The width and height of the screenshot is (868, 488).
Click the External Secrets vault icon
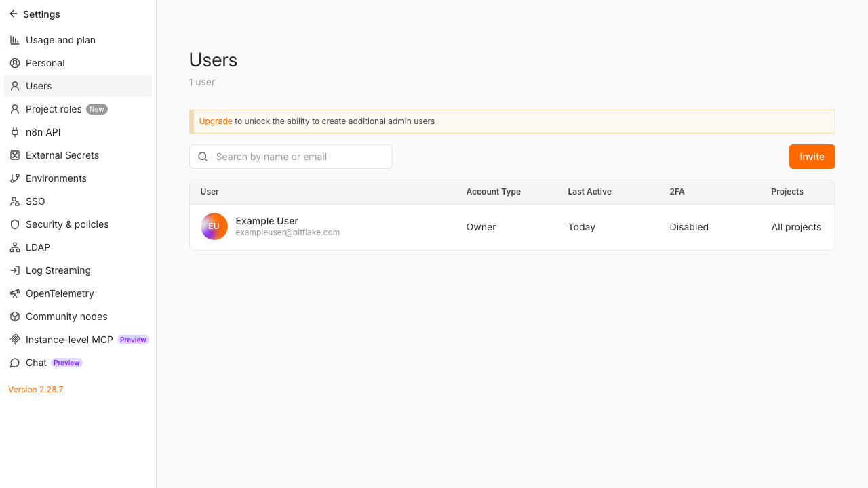(x=15, y=155)
